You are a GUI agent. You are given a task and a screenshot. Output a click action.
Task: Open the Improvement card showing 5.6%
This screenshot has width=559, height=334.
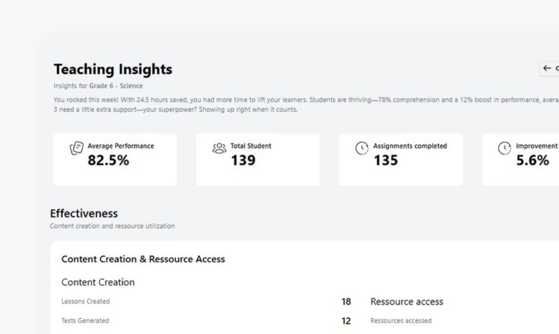click(x=525, y=159)
